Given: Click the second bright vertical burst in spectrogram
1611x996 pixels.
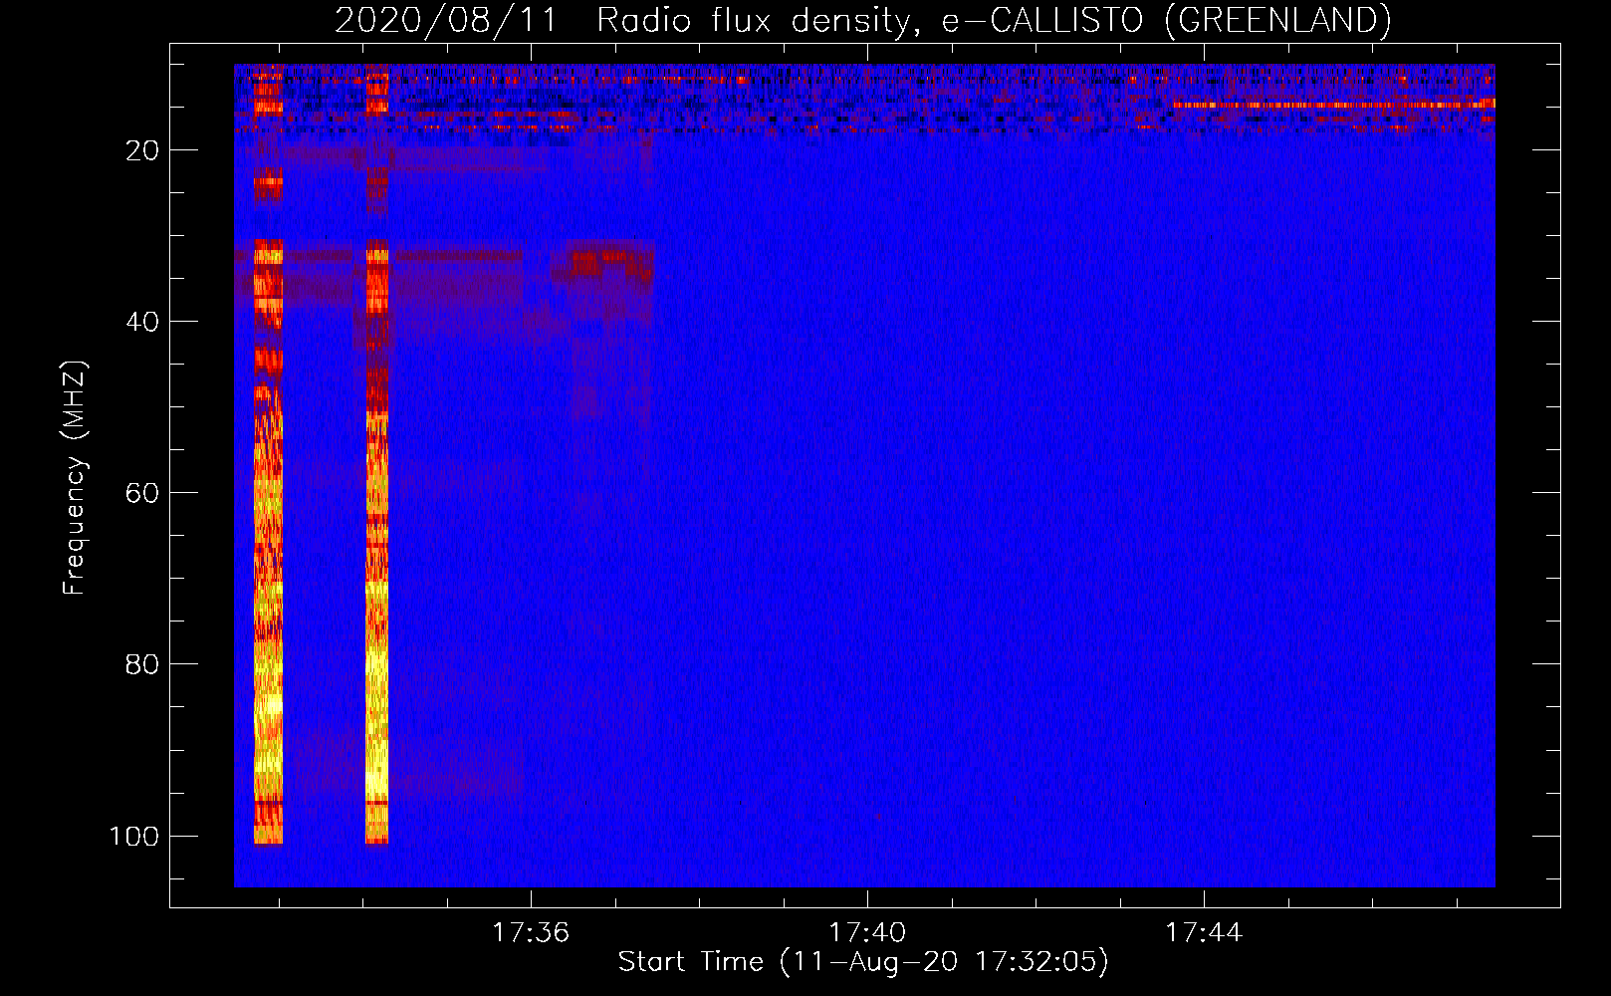Looking at the screenshot, I should click(x=376, y=454).
